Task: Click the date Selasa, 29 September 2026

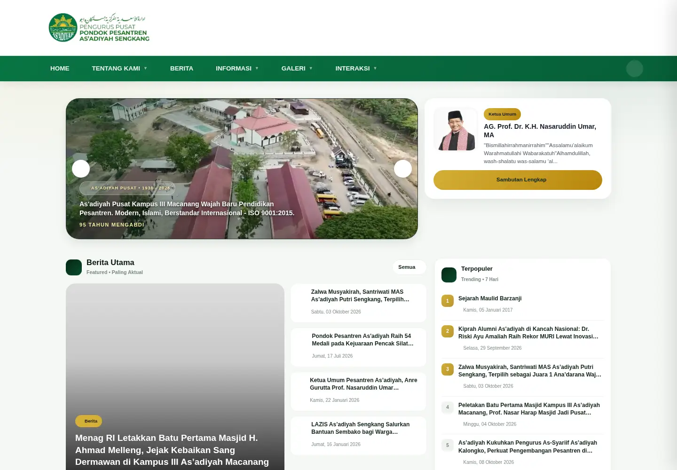Action: [492, 348]
